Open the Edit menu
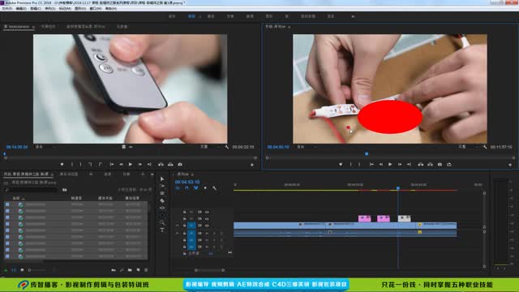 [x=21, y=9]
